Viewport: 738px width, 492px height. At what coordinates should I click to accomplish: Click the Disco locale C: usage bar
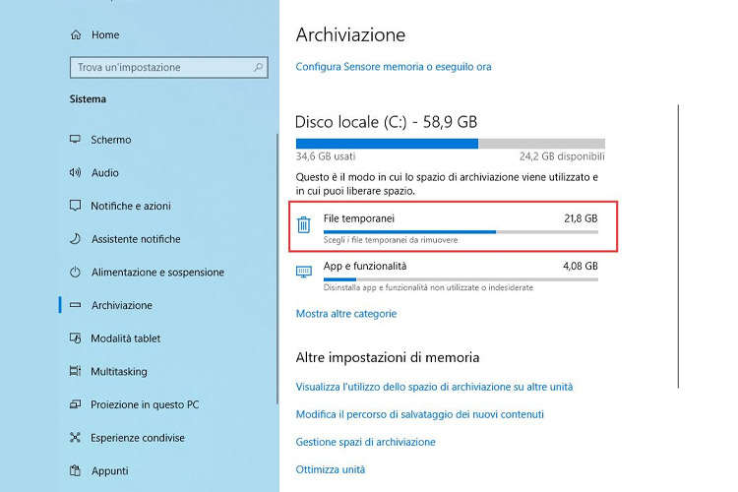click(451, 144)
